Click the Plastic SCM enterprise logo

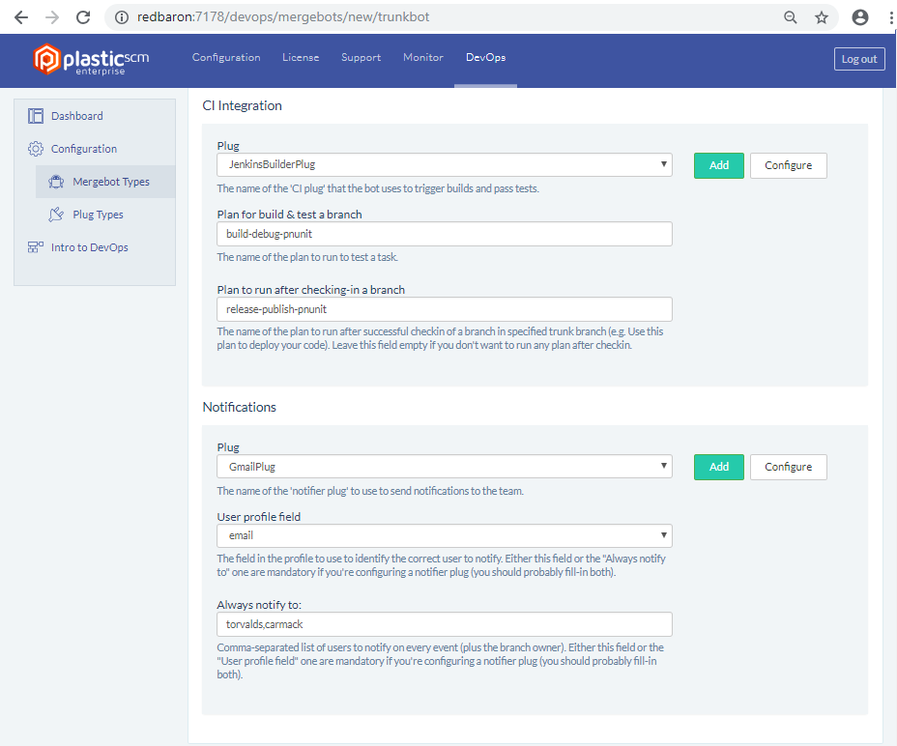click(x=91, y=60)
